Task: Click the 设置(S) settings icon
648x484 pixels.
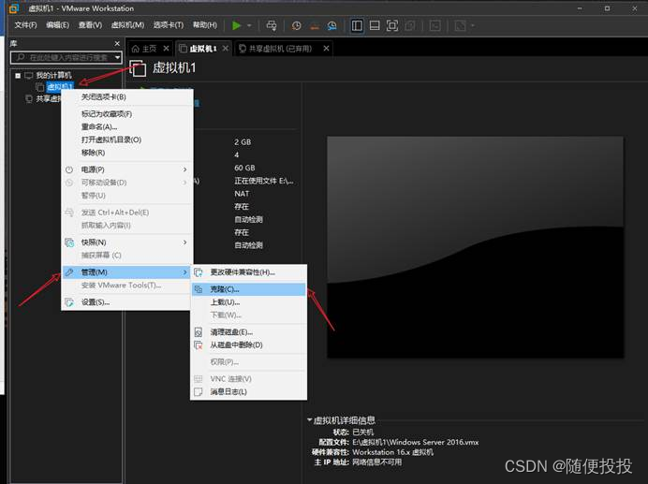Action: click(69, 302)
